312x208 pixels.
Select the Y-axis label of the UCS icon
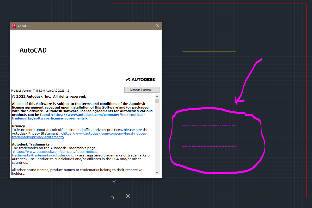[x=114, y=182]
